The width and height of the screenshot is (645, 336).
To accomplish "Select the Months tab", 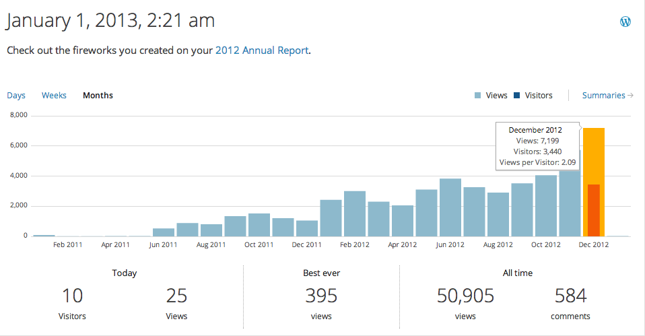I will click(98, 96).
